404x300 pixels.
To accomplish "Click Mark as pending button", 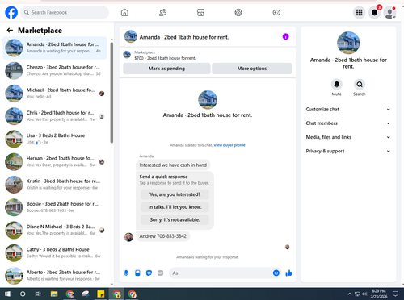I will 166,69.
